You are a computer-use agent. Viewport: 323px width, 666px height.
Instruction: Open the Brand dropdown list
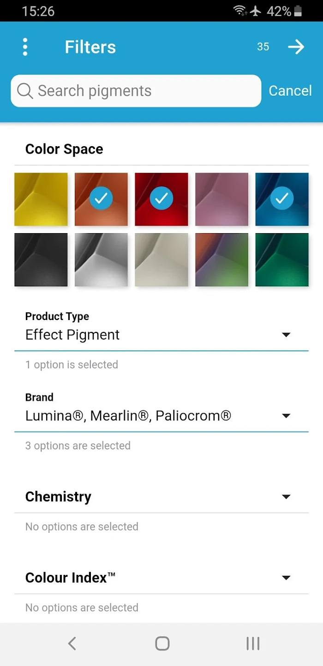[x=161, y=415]
